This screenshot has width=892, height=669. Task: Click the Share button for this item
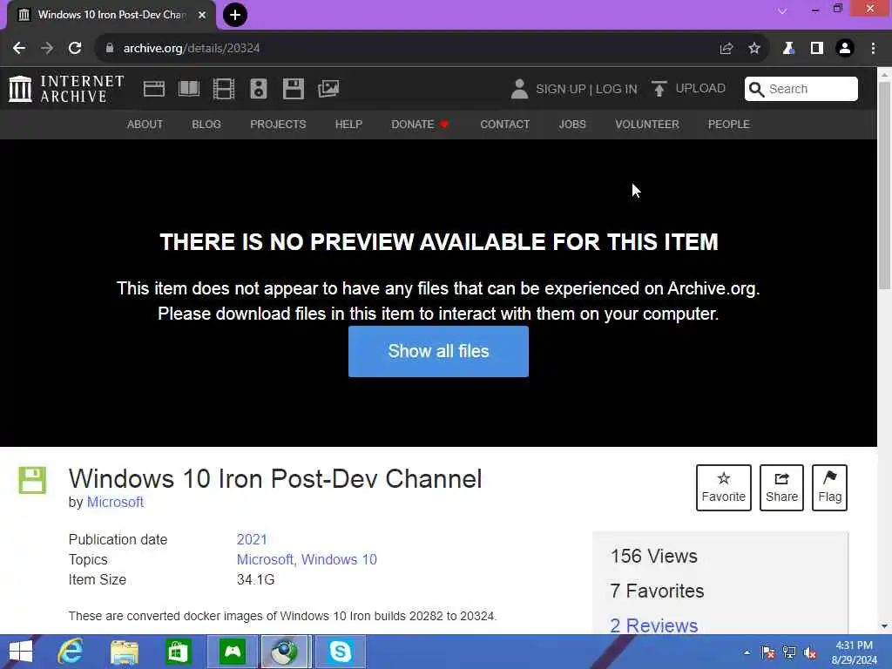(781, 488)
